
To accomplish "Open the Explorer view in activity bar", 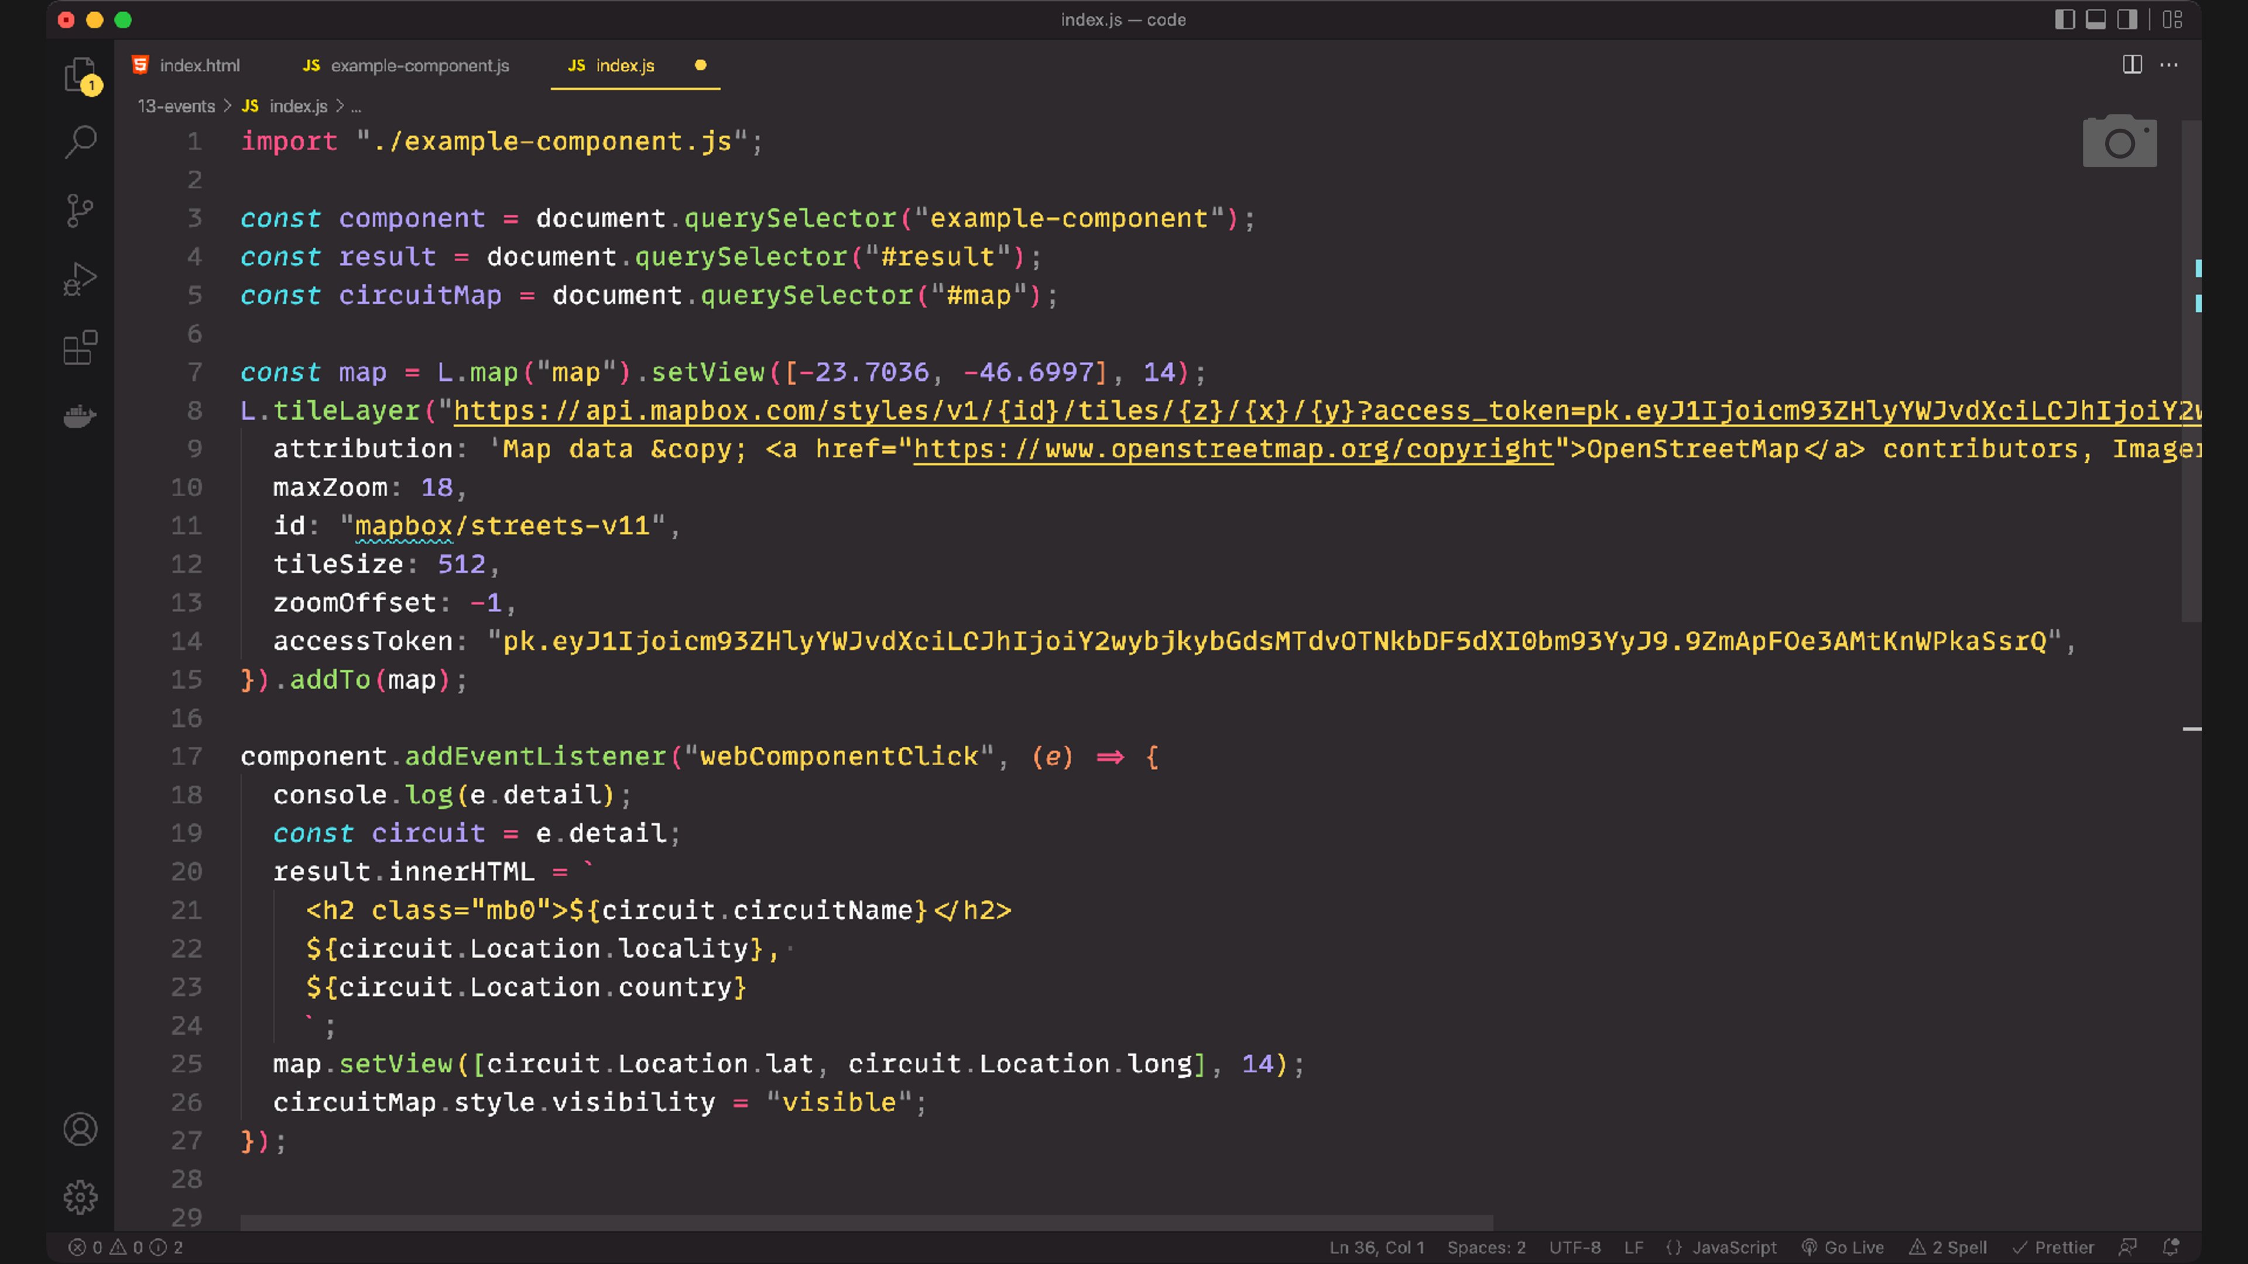I will (80, 74).
